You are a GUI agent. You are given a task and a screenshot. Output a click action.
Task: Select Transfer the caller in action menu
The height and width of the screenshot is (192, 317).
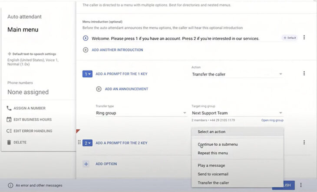click(x=213, y=183)
